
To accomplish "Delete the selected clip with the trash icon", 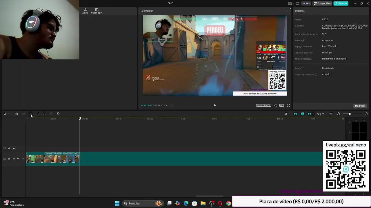I will point(51,114).
